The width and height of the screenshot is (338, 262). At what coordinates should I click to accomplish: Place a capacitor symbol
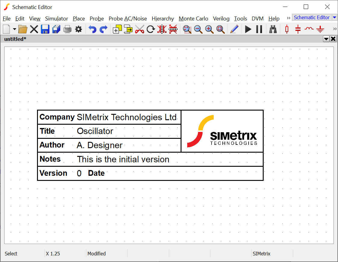tap(298, 29)
